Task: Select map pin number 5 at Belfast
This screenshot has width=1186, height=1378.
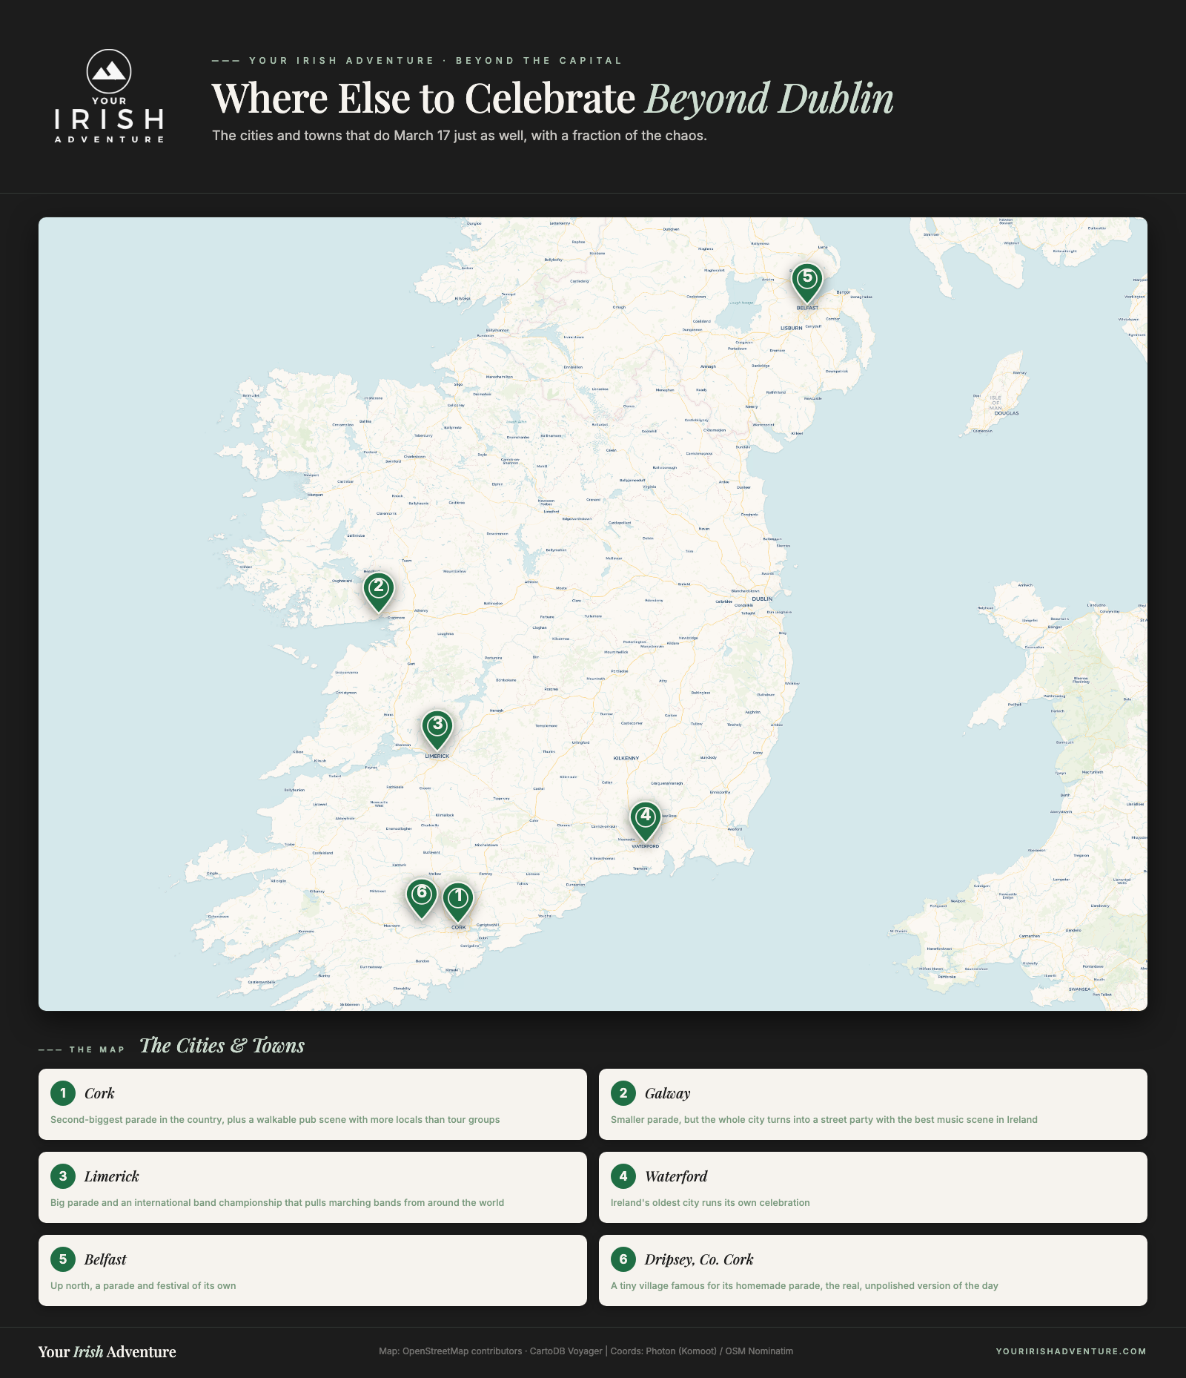Action: tap(807, 283)
